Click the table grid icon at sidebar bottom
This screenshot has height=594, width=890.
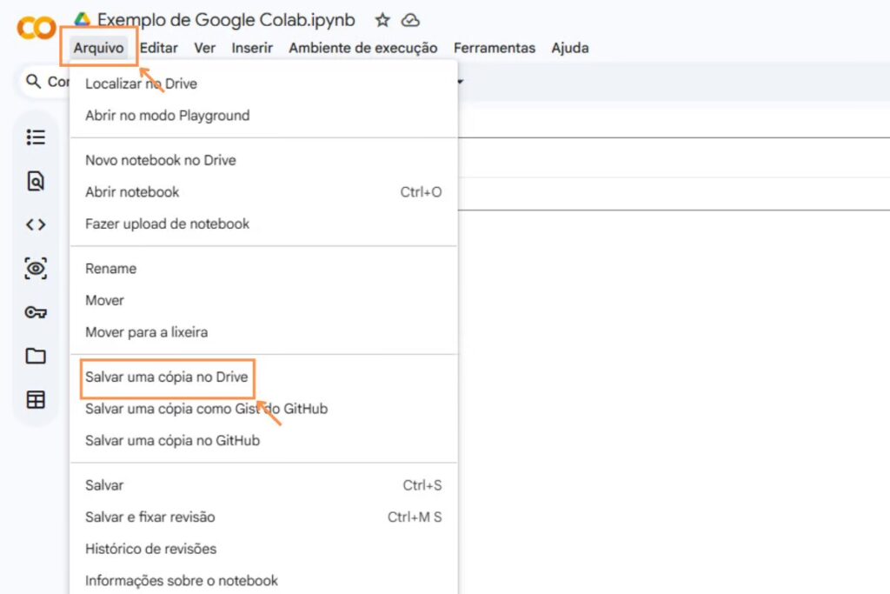coord(36,399)
